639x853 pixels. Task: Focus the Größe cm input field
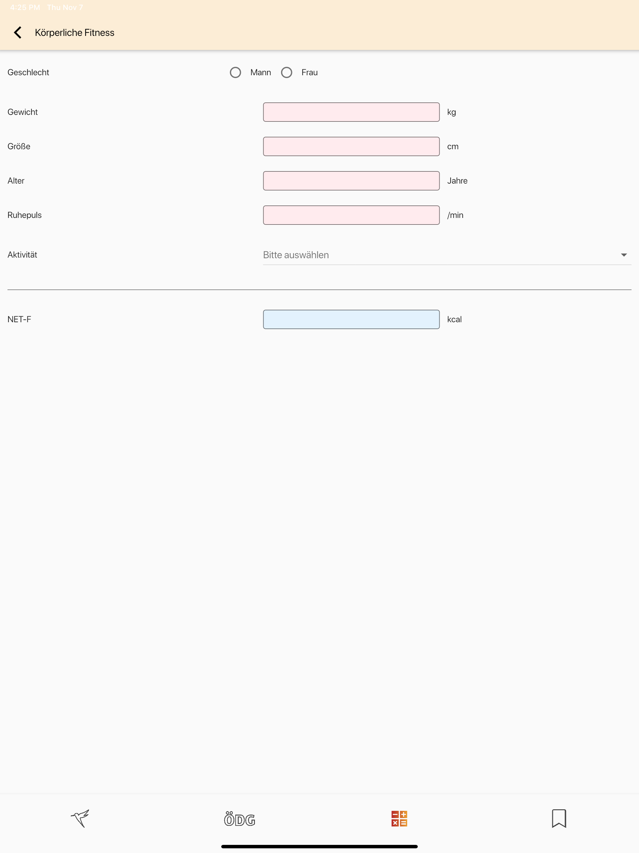(351, 146)
